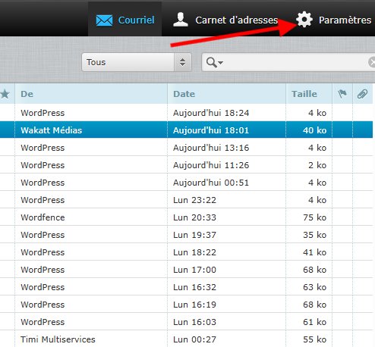375x347 pixels.
Task: Click the filter dropdown up-down arrows
Action: pyautogui.click(x=182, y=62)
